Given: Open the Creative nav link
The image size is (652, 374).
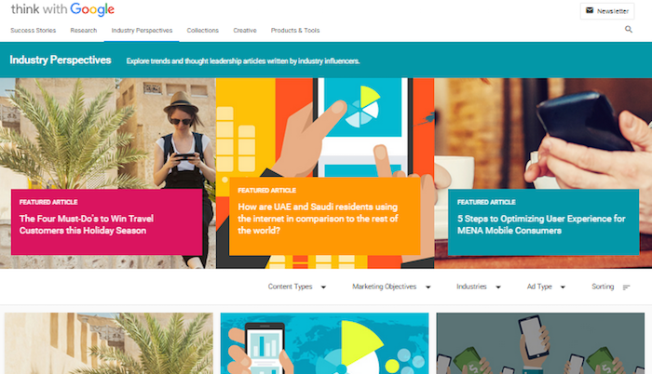Looking at the screenshot, I should (245, 31).
